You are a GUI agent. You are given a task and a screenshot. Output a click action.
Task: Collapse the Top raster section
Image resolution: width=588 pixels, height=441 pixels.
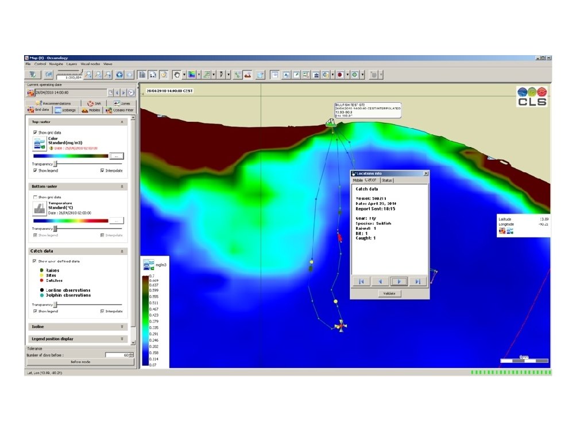pos(122,122)
